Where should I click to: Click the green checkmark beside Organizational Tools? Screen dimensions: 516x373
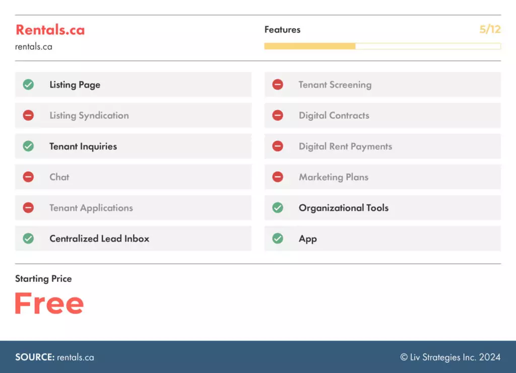tap(278, 208)
